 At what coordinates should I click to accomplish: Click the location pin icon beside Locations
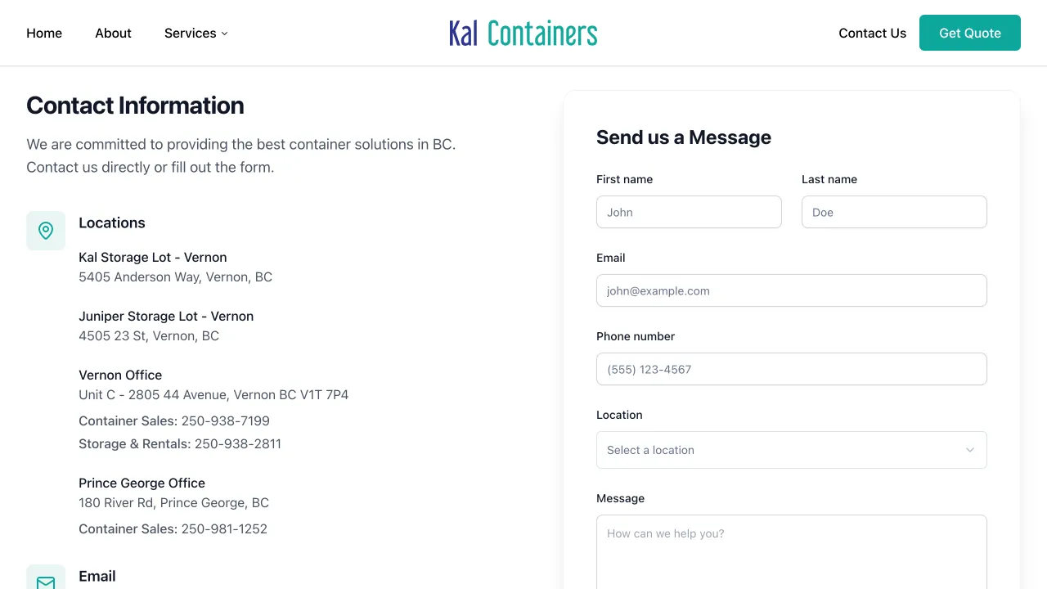pyautogui.click(x=46, y=230)
